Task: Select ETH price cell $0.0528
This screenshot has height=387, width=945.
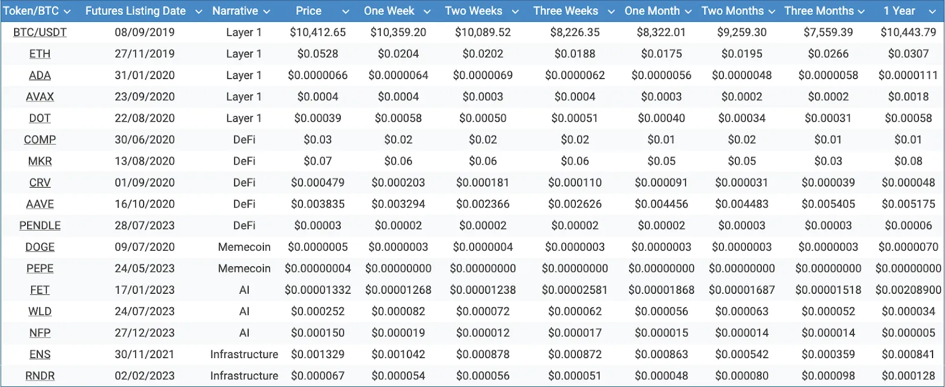Action: click(x=318, y=54)
